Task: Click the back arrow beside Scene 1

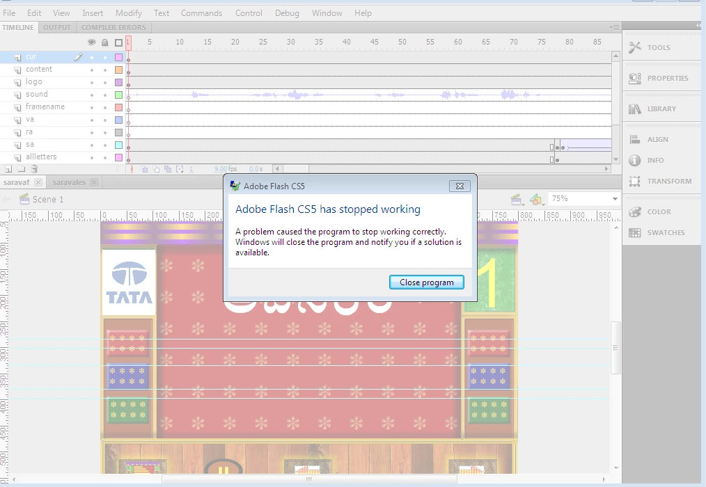Action: click(7, 199)
